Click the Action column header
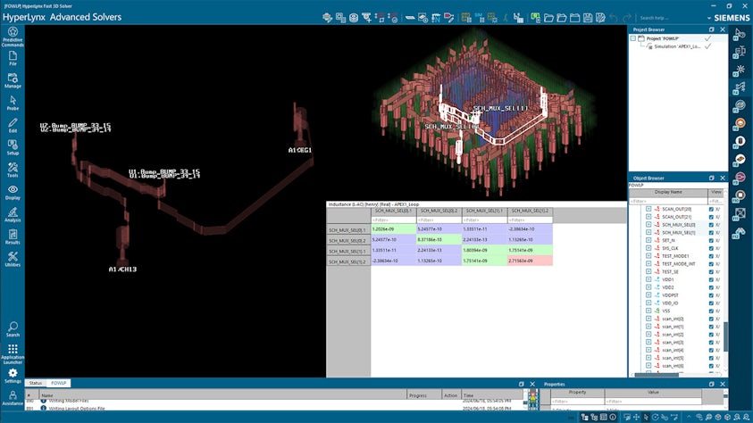Viewport: 753px width, 423px height. [451, 395]
